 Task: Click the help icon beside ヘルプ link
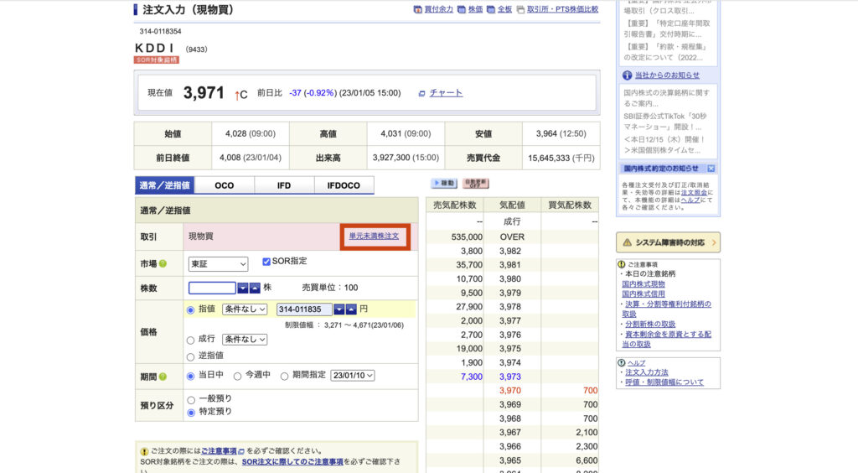pyautogui.click(x=622, y=363)
